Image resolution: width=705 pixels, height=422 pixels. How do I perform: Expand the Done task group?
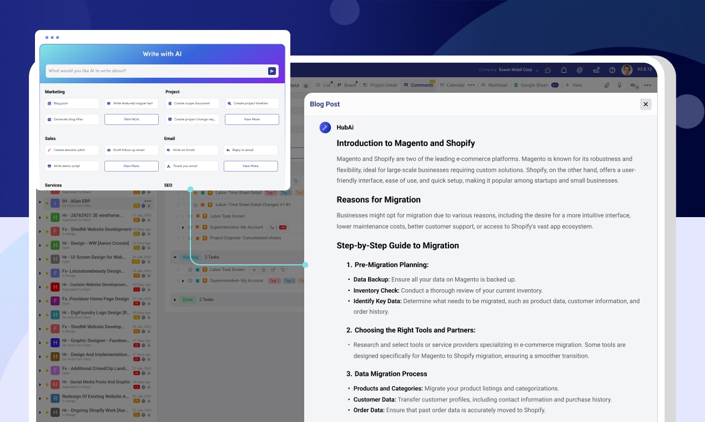[175, 299]
